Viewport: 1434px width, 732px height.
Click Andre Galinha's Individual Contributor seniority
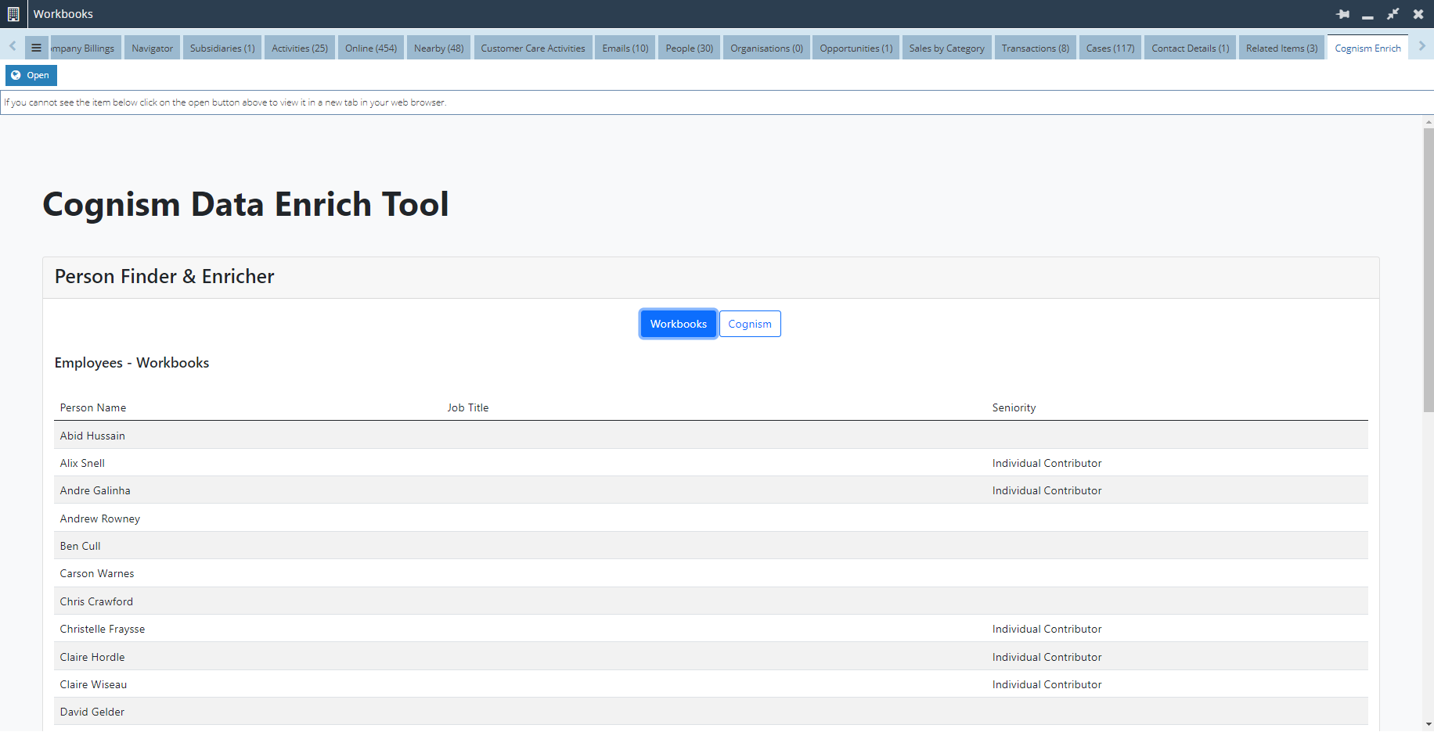[1047, 490]
